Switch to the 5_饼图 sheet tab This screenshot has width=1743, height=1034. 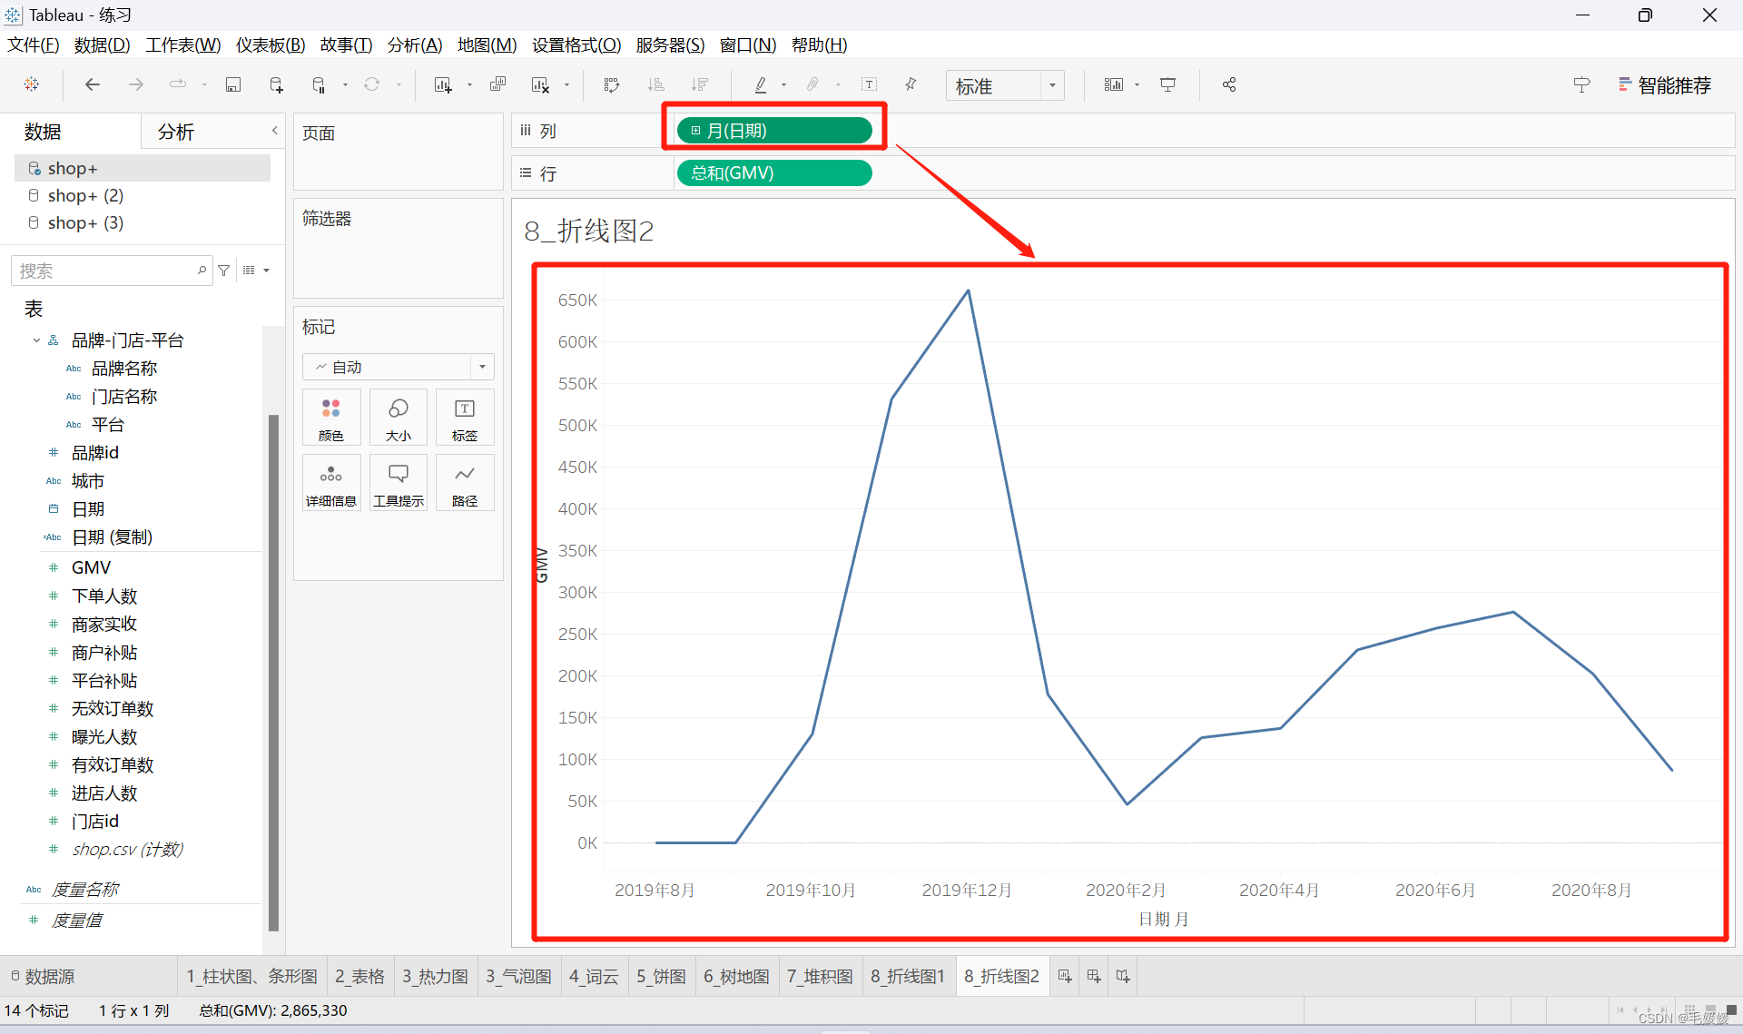tap(661, 976)
